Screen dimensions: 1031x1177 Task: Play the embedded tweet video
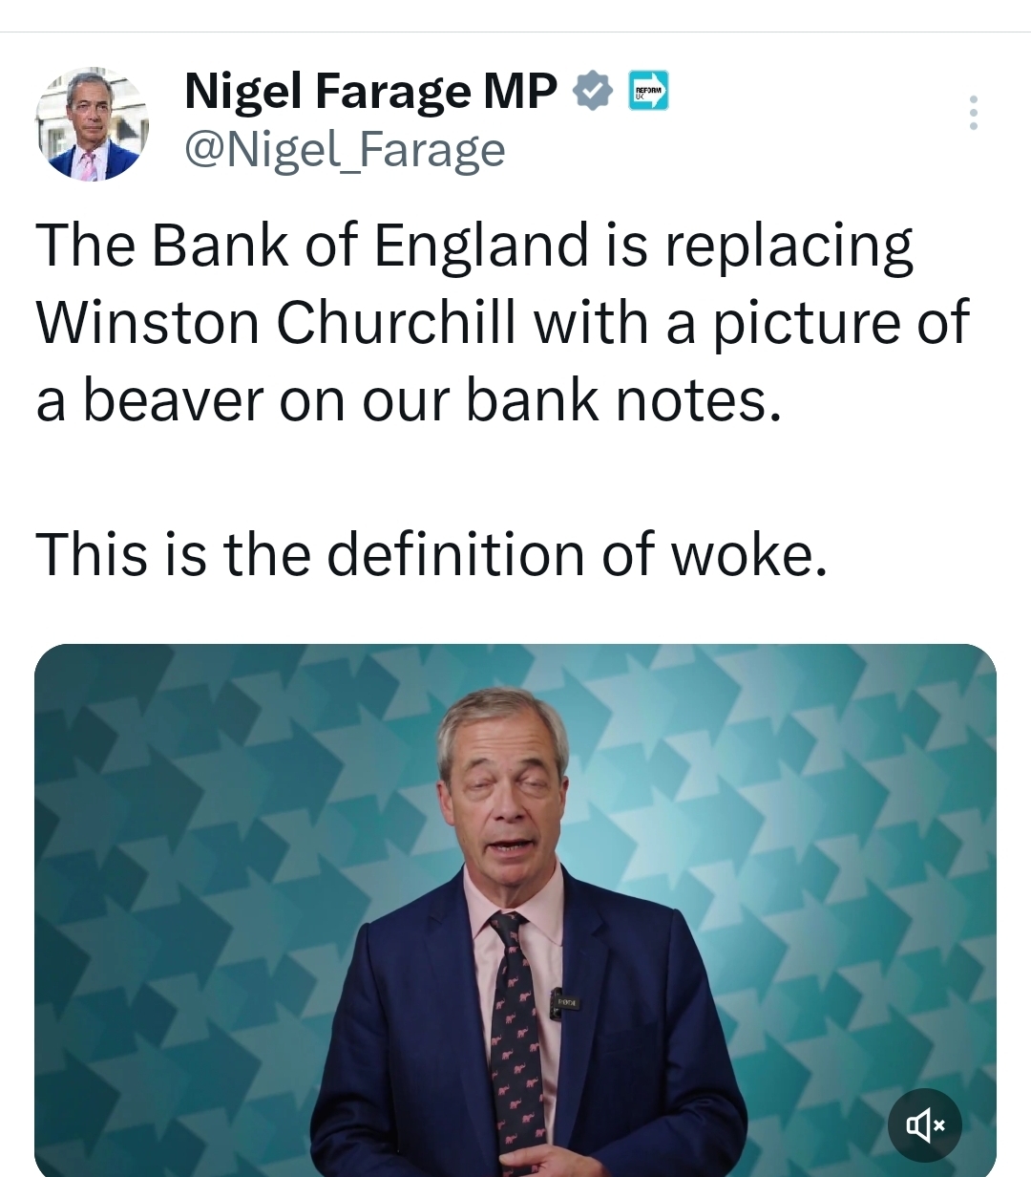pyautogui.click(x=515, y=909)
